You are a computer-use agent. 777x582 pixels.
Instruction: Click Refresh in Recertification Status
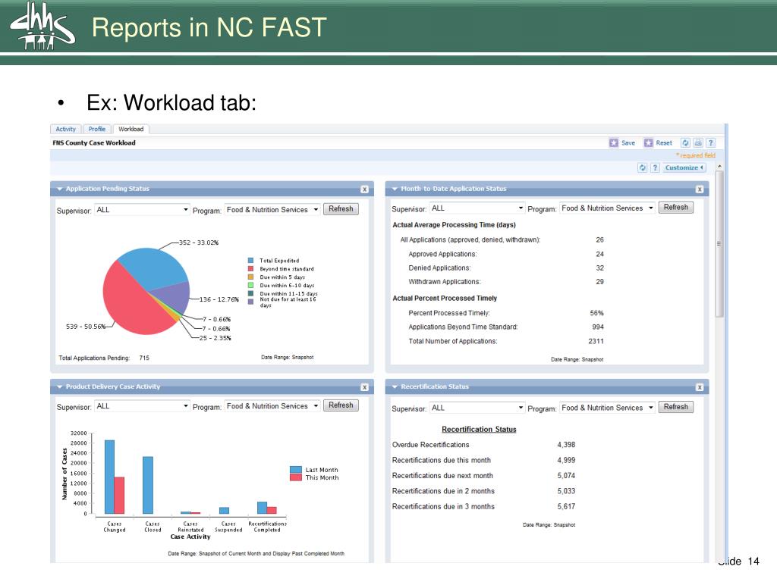[x=676, y=407]
